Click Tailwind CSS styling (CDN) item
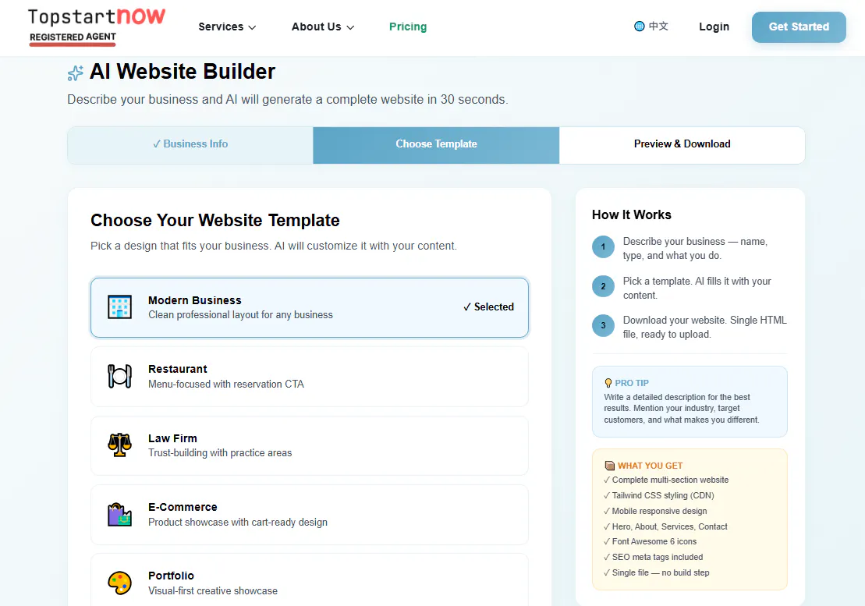This screenshot has height=606, width=865. [x=659, y=495]
